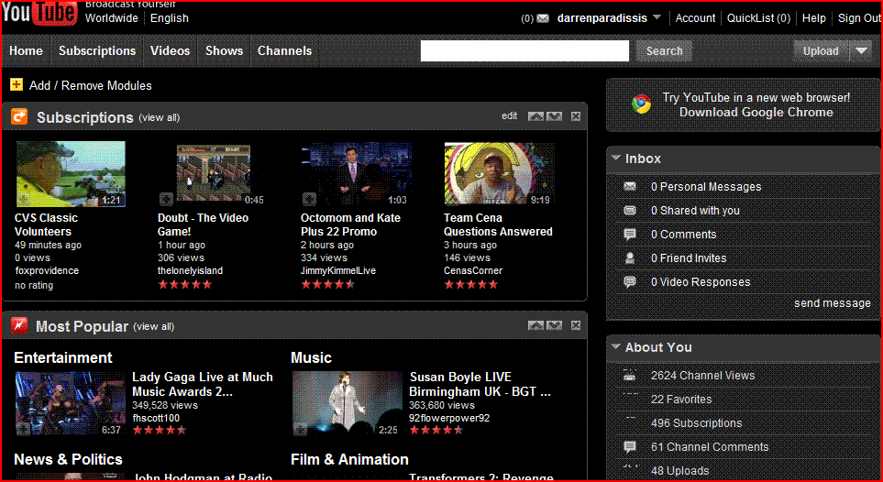
Task: Click the thelonelyisland channel name
Action: coord(191,270)
